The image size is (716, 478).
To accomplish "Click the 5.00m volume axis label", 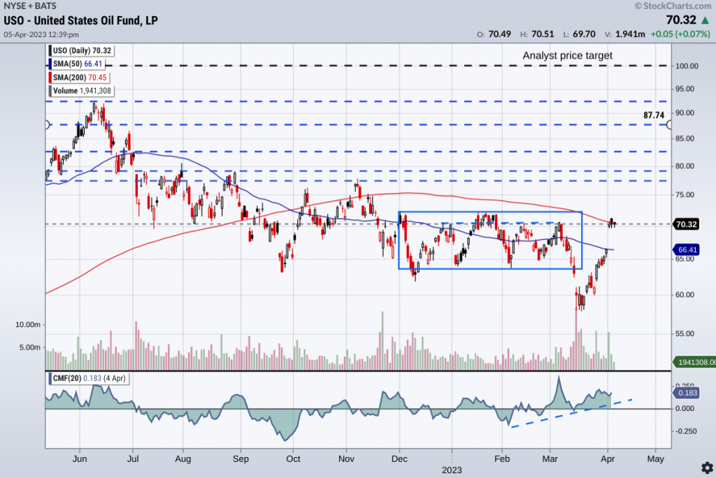I will 30,347.
